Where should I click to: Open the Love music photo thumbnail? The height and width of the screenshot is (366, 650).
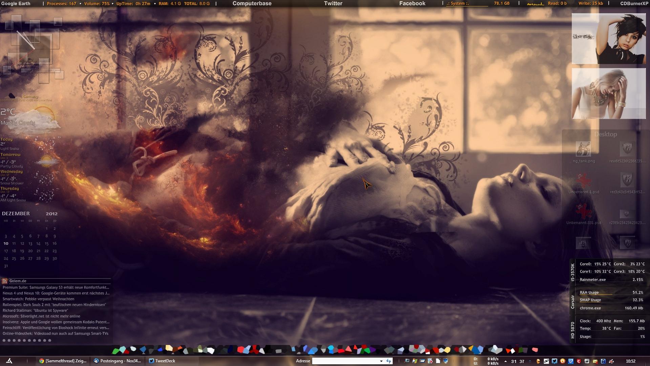click(x=609, y=39)
